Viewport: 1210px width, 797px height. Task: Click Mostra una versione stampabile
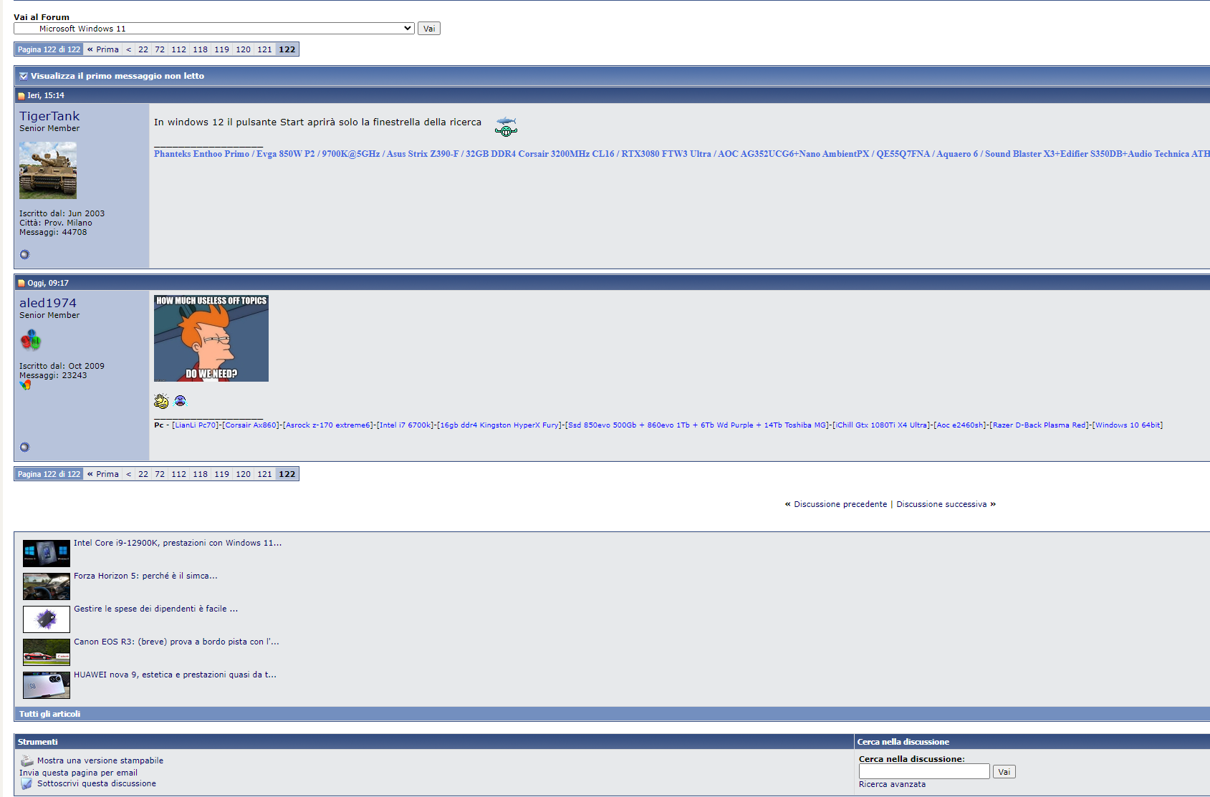point(100,760)
